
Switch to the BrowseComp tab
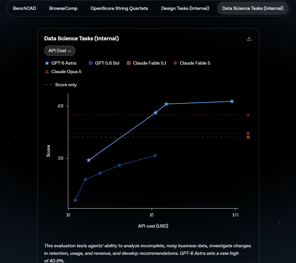pyautogui.click(x=63, y=8)
